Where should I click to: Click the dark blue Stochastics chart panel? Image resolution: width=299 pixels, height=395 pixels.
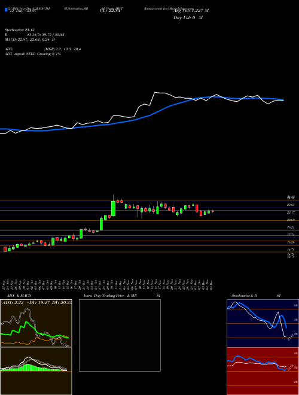coord(263,323)
